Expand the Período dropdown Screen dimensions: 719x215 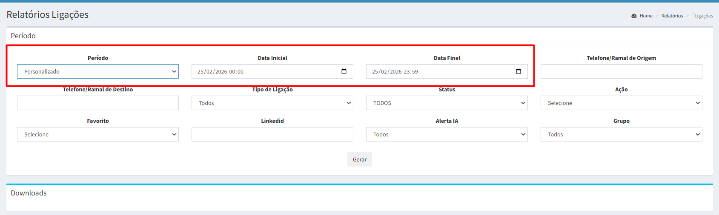pyautogui.click(x=98, y=71)
